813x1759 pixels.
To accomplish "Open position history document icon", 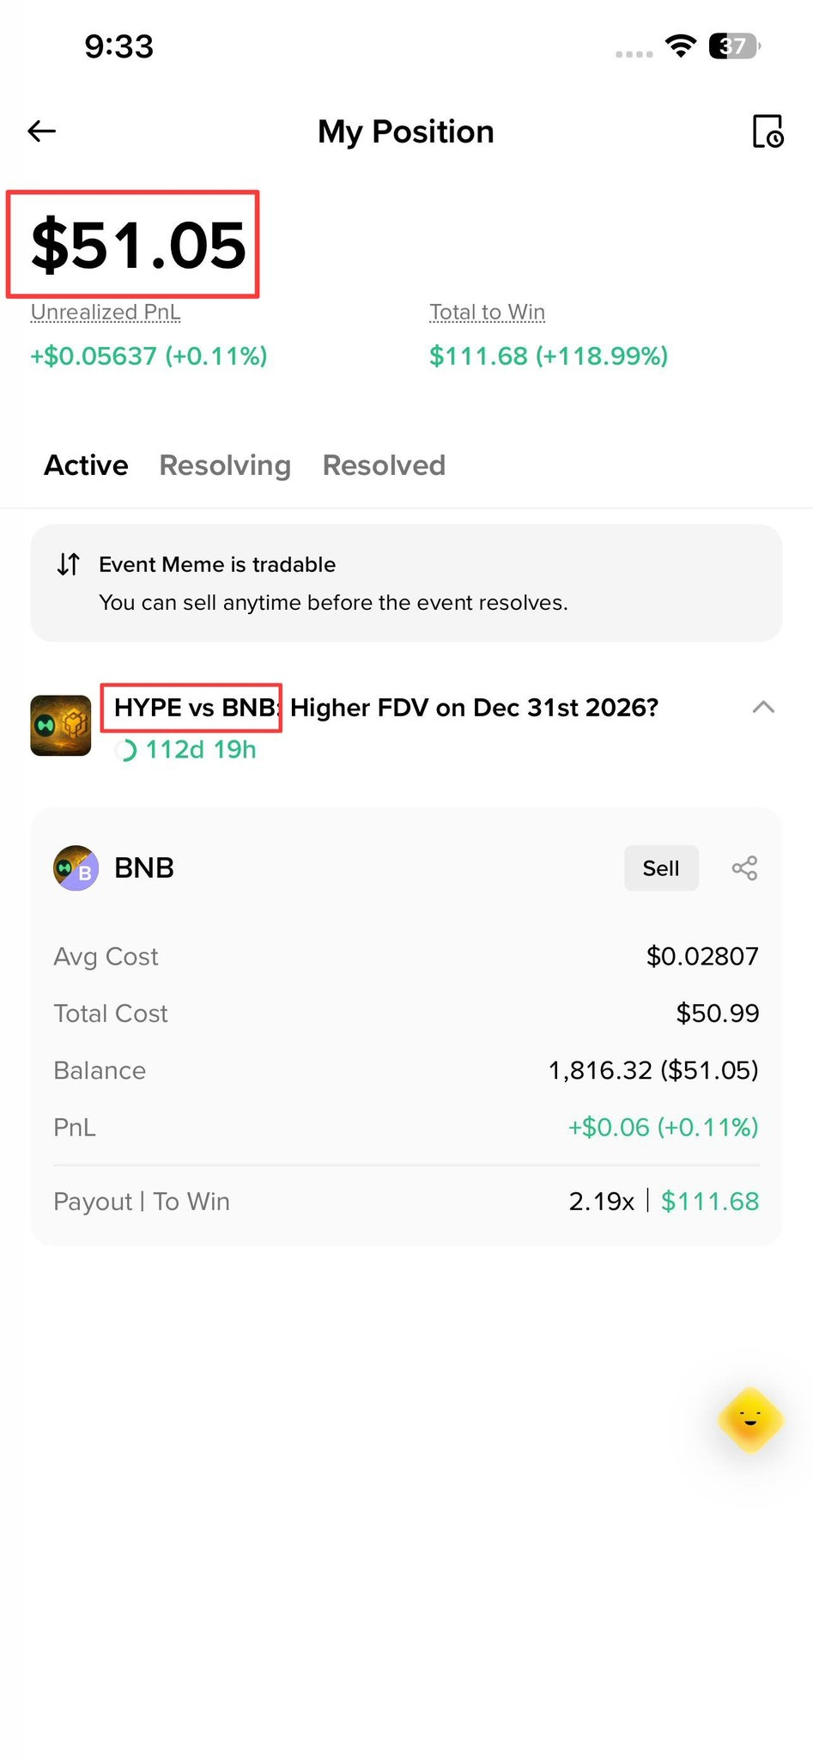I will pyautogui.click(x=767, y=131).
